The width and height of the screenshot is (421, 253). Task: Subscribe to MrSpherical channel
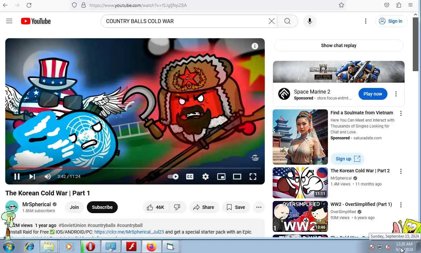point(102,207)
